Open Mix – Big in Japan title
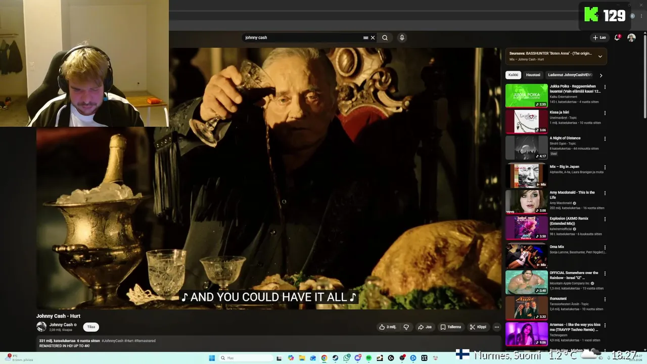Image resolution: width=647 pixels, height=364 pixels. [565, 166]
